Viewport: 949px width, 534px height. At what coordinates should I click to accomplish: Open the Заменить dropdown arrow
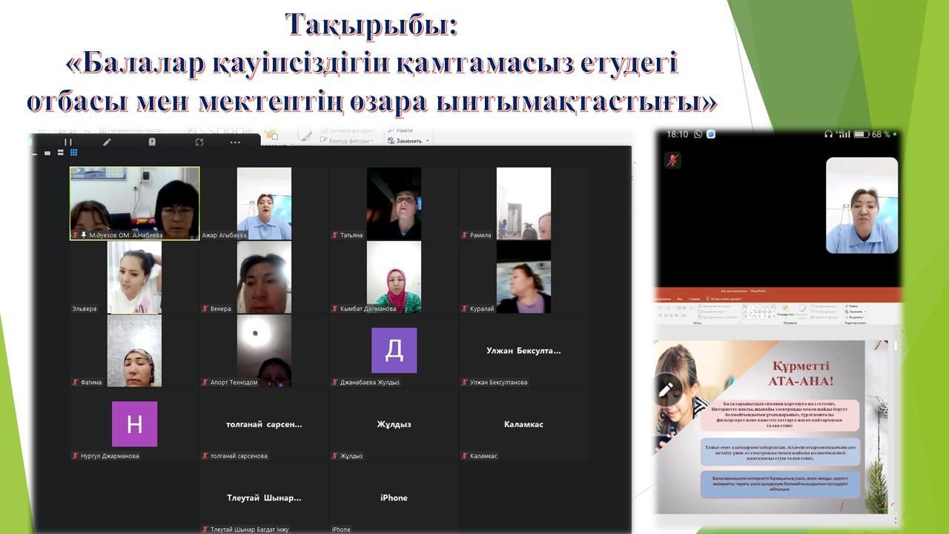click(x=427, y=141)
